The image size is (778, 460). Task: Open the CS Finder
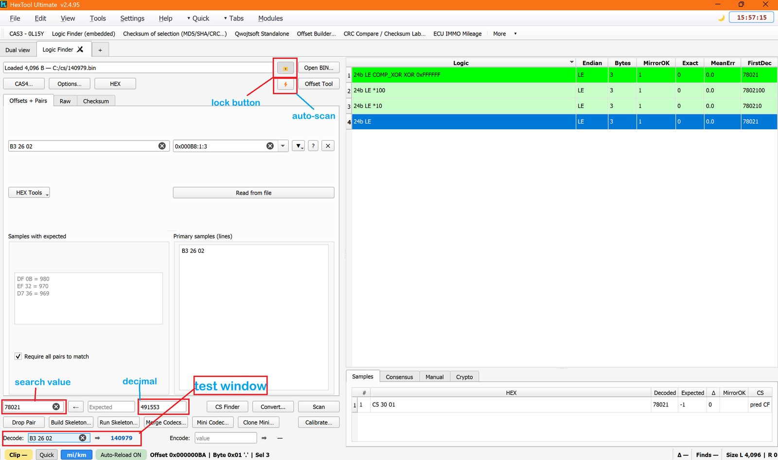(228, 407)
